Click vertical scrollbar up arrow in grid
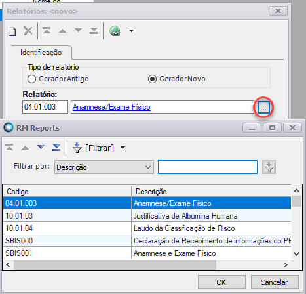The image size is (306, 294). (x=296, y=190)
